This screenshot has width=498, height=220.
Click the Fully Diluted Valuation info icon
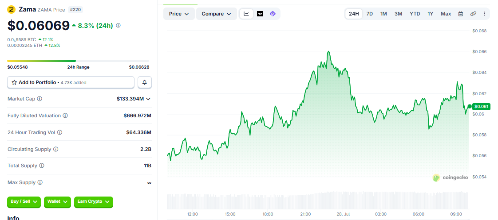point(65,116)
